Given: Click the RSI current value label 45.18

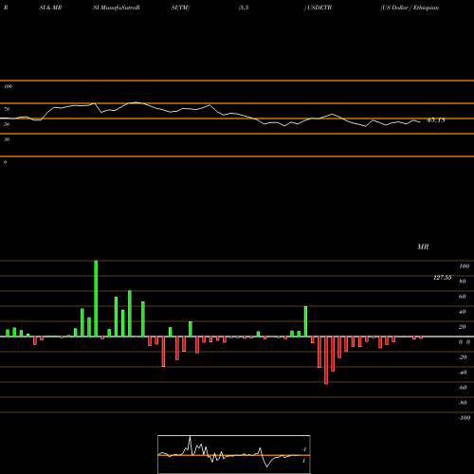Looking at the screenshot, I should 436,120.
